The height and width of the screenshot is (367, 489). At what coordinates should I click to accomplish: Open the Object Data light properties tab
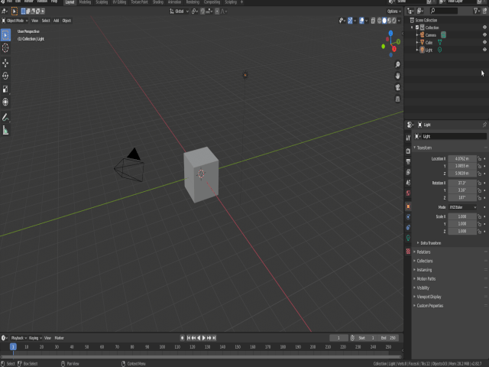click(x=408, y=238)
